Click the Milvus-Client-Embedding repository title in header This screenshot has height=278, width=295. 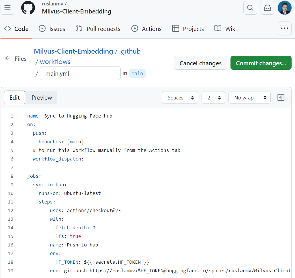click(x=76, y=11)
